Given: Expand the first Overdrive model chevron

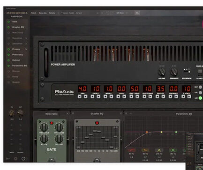Looking at the screenshot, I should click(26, 38).
